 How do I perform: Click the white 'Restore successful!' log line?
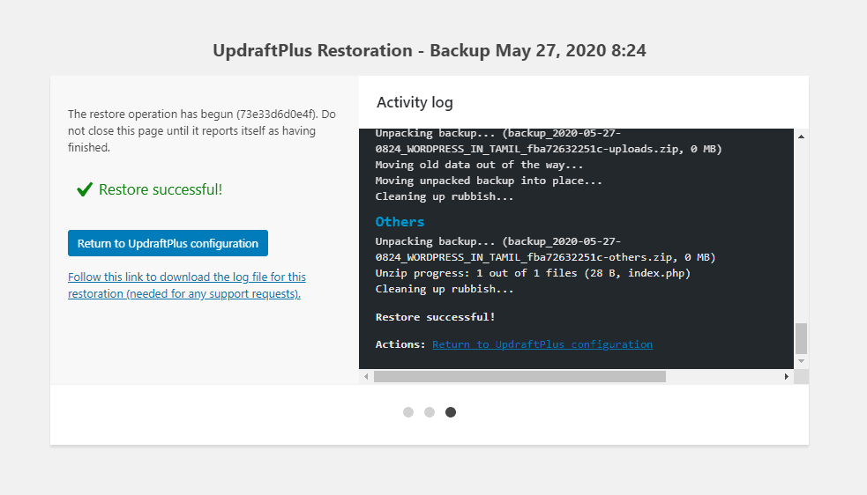(435, 317)
